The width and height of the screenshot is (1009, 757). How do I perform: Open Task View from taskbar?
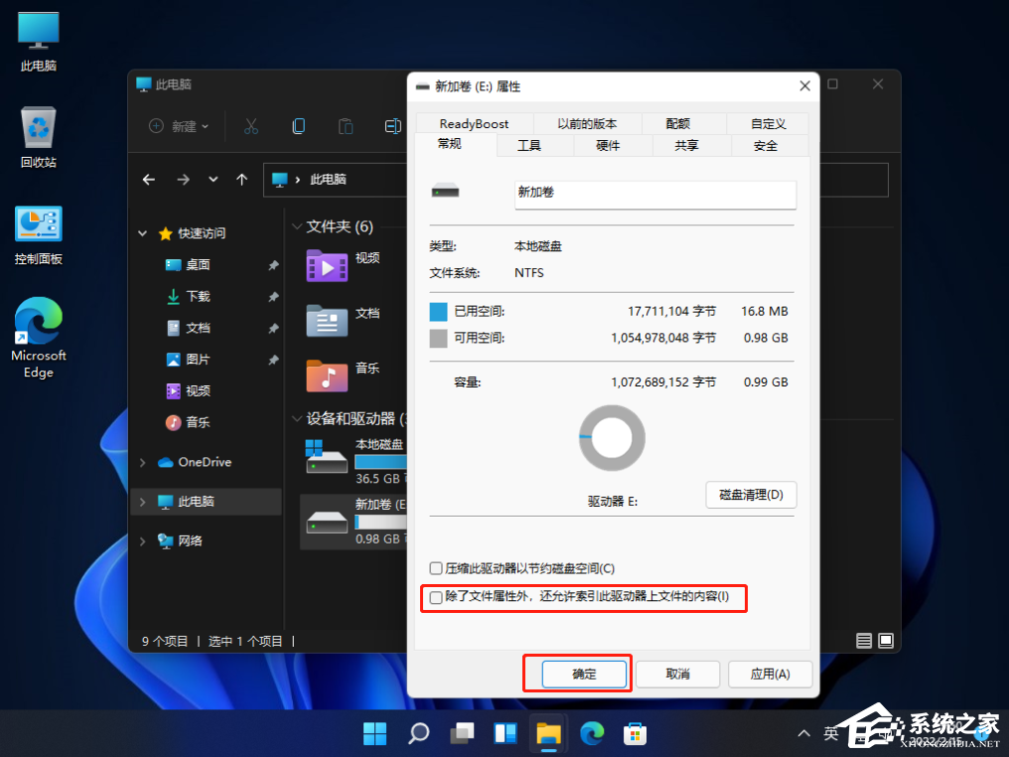(462, 733)
